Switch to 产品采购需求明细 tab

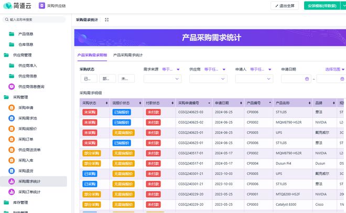[92, 55]
